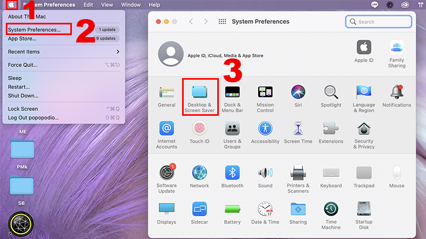Click the 1 update badge beside System Preferences

pos(108,30)
